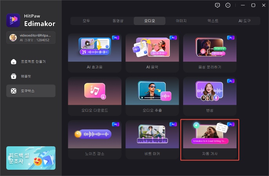
Task: Click the 피드백 설문조사 banner
Action: 31,158
